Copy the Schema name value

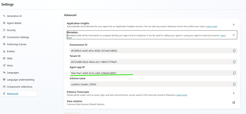pyautogui.click(x=234, y=84)
